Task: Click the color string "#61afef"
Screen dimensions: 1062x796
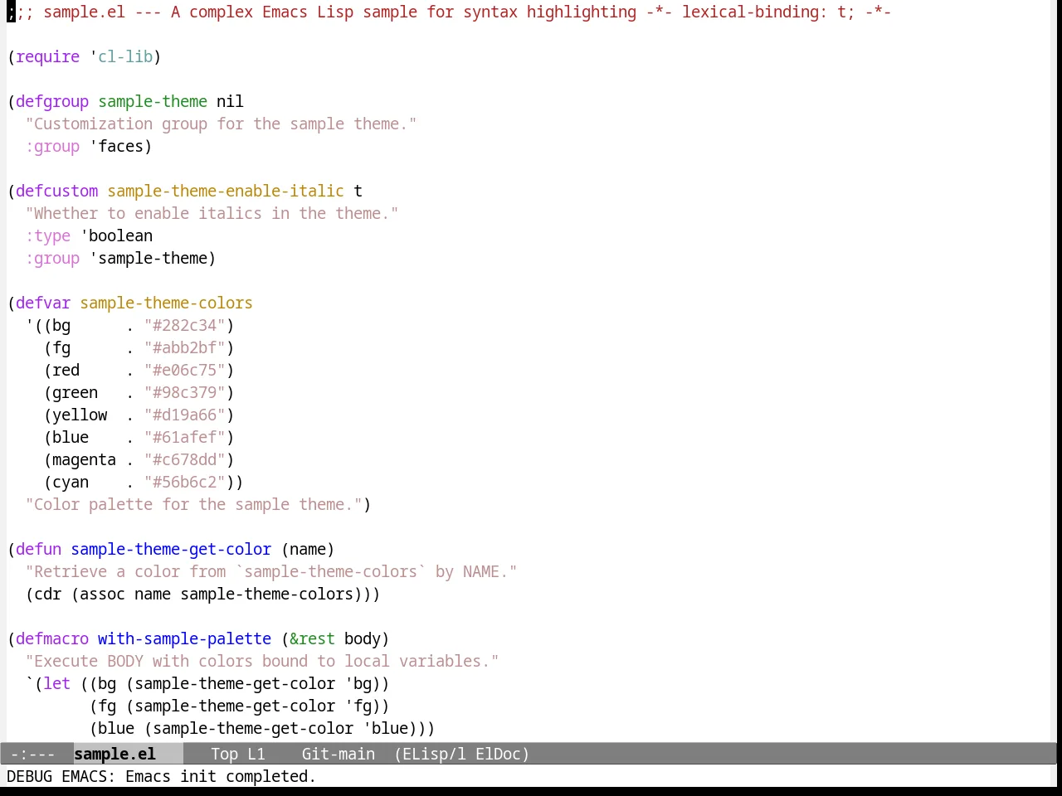Action: [x=184, y=437]
